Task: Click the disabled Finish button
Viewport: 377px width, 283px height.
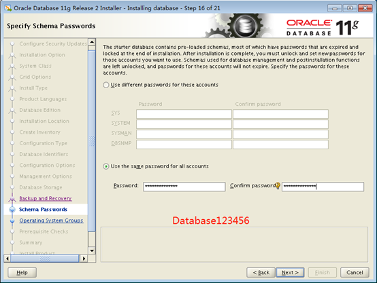Action: (x=322, y=272)
